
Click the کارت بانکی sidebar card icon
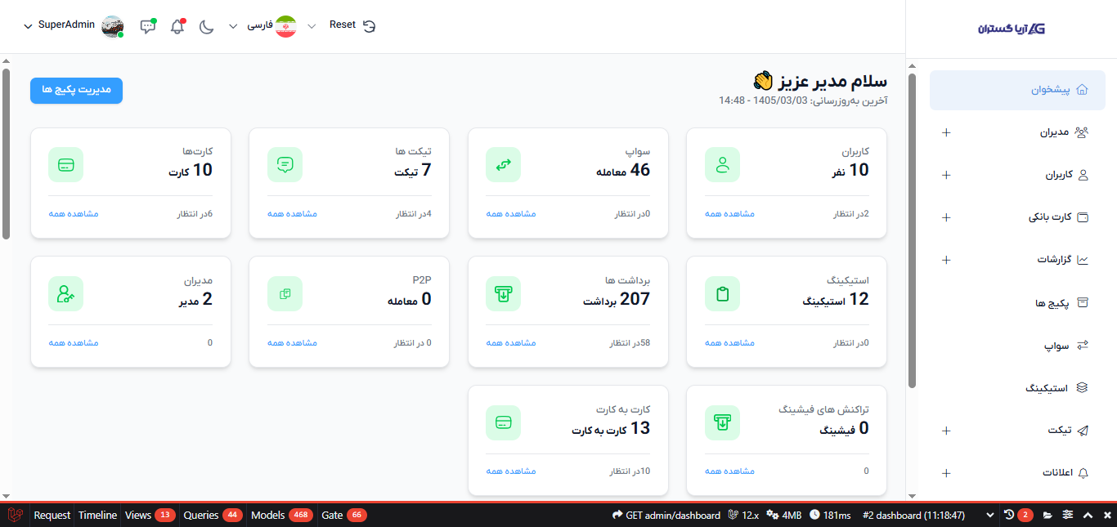[x=1083, y=217]
